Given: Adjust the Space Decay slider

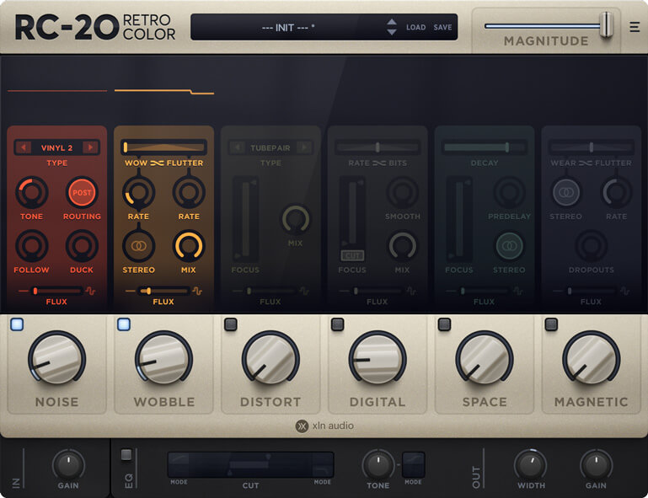Looking at the screenshot, I should coord(484,147).
